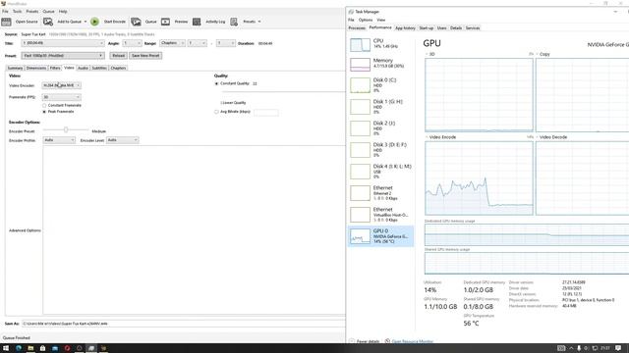Click the Open Source film icon
629x353 pixels.
pos(6,22)
